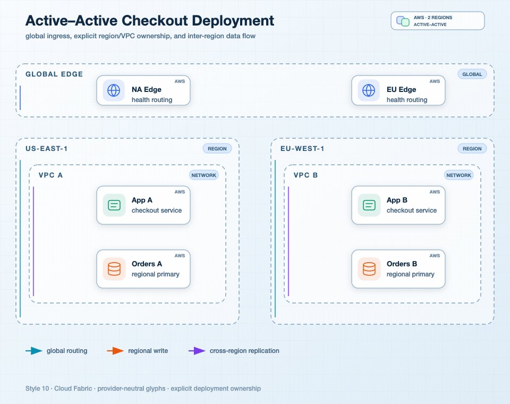Viewport: 510px width, 404px height.
Task: Click the EU Edge globe icon
Action: [x=369, y=90]
